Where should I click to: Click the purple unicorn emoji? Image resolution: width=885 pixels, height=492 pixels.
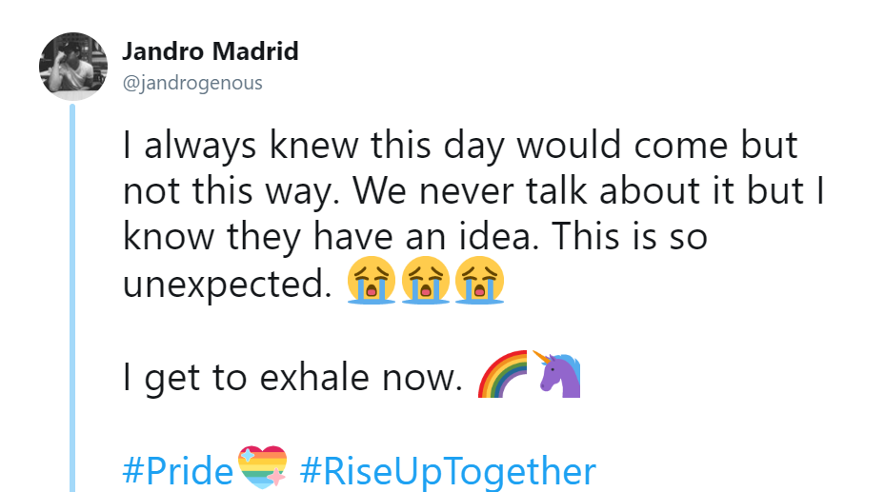click(557, 374)
